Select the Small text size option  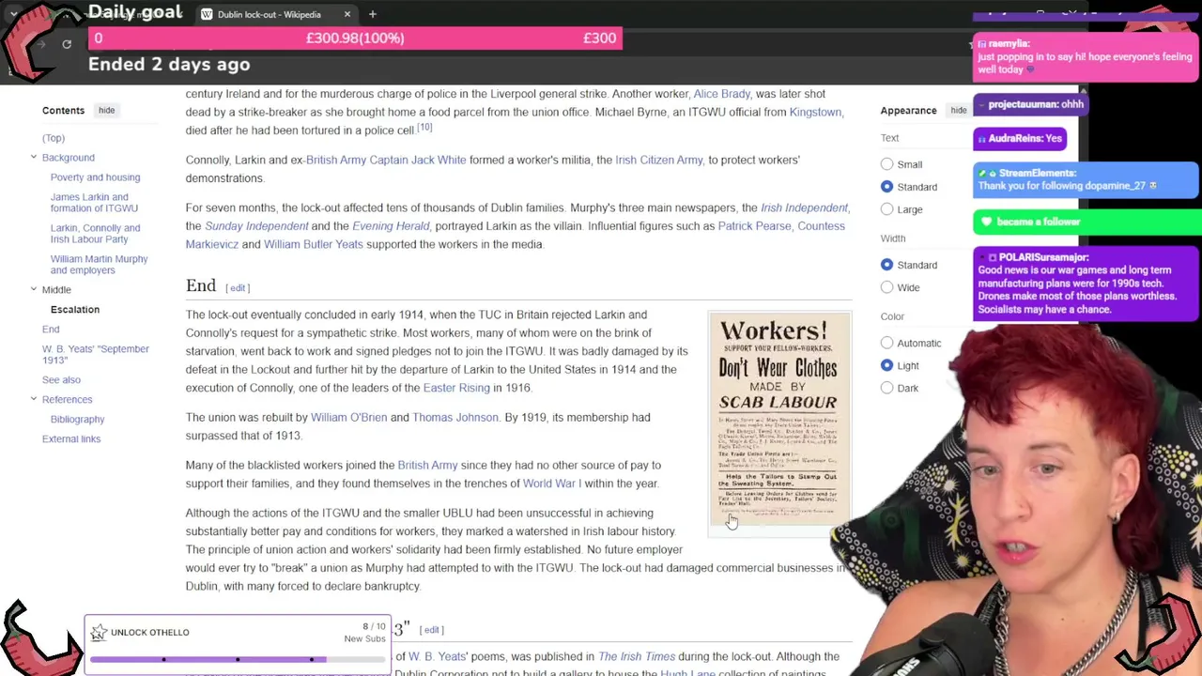886,164
